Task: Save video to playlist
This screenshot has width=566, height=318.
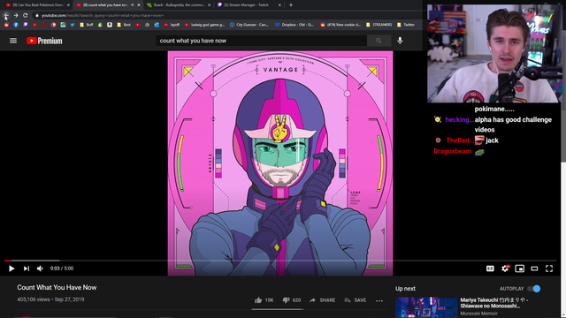Action: point(356,300)
